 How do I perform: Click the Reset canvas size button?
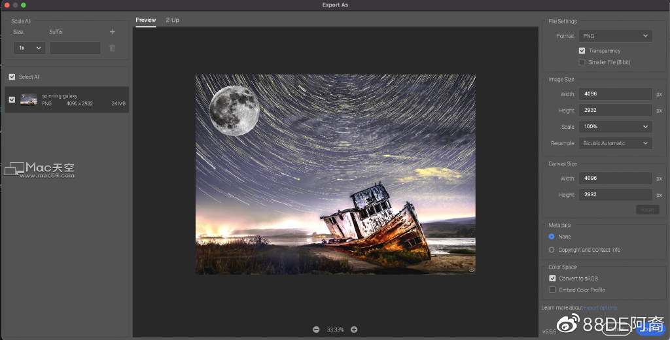tap(647, 209)
